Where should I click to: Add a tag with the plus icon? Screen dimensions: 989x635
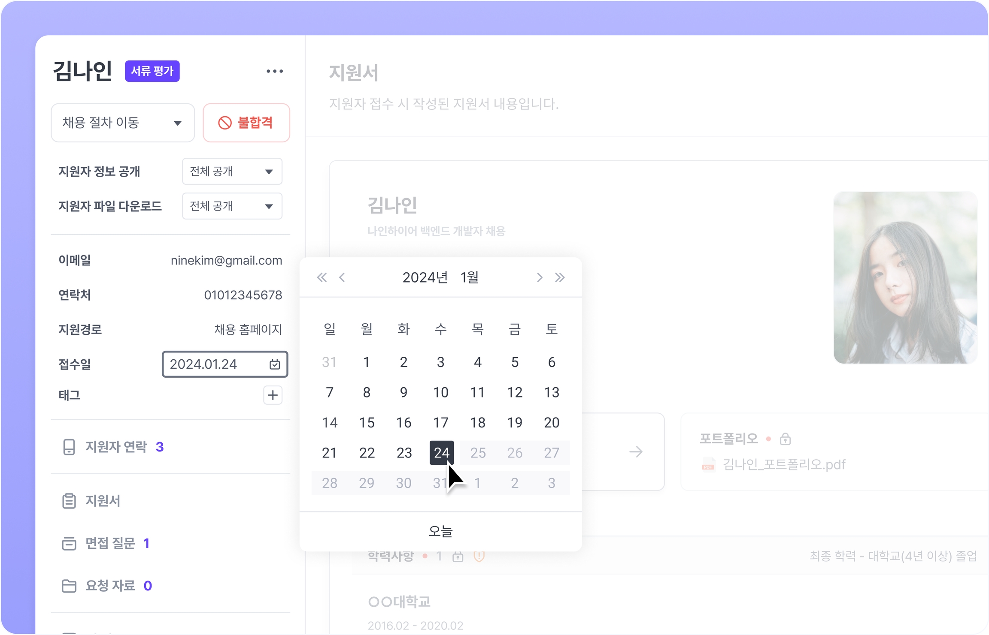pos(273,395)
